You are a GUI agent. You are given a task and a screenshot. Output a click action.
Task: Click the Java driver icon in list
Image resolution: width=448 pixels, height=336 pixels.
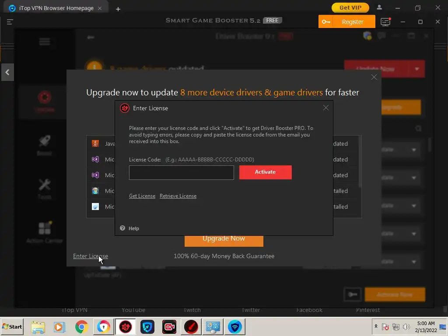point(95,143)
